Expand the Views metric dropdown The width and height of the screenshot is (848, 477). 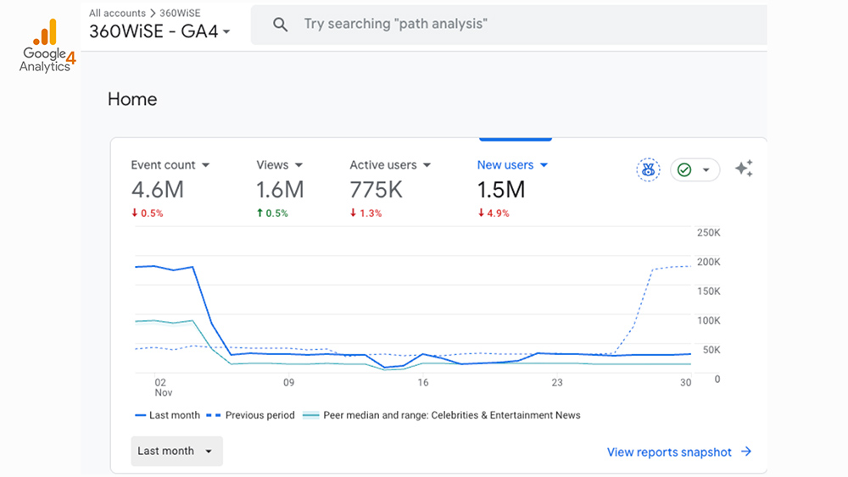click(x=298, y=165)
